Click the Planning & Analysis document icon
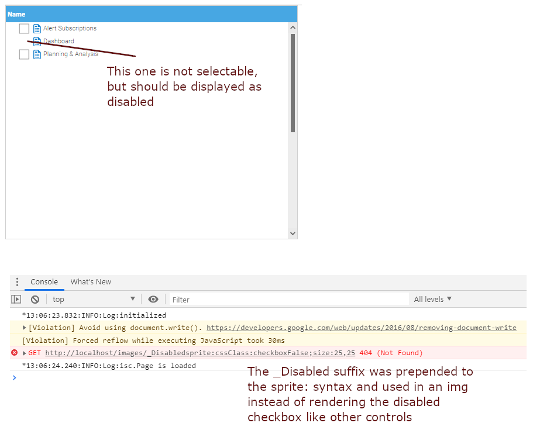 click(x=37, y=54)
